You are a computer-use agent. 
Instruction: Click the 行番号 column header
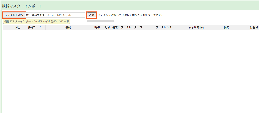coord(254,28)
